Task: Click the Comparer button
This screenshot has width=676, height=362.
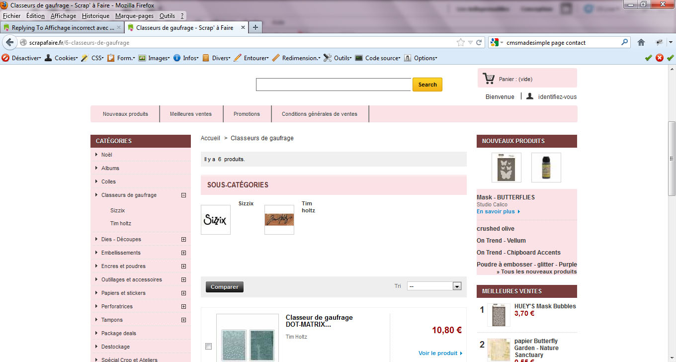Action: point(225,287)
